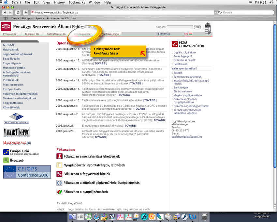Click the ugyfelszolgalat@pszaf.hu email link

(x=186, y=137)
